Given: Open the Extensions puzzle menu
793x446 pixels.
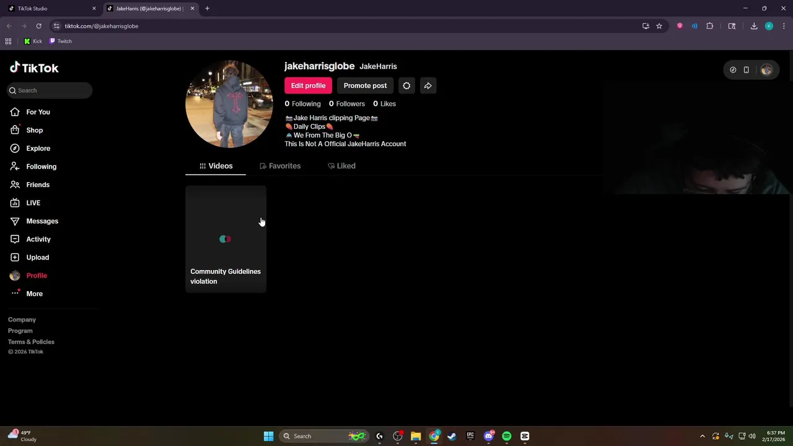Looking at the screenshot, I should [710, 26].
